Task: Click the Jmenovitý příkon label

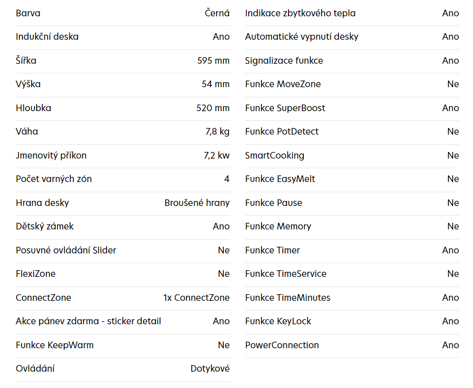Action: [x=51, y=156]
